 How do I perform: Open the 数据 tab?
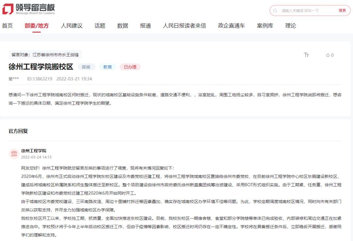(x=123, y=26)
